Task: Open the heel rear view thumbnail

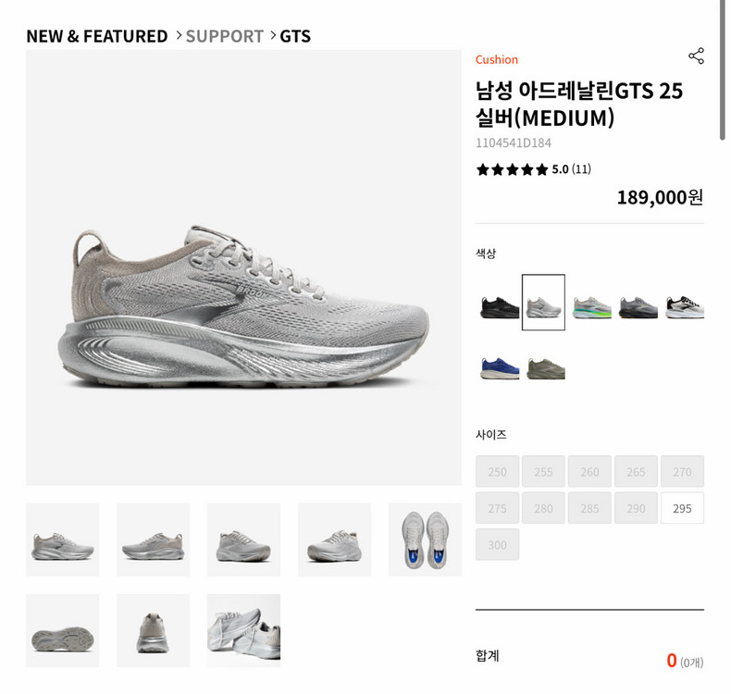Action: point(153,630)
